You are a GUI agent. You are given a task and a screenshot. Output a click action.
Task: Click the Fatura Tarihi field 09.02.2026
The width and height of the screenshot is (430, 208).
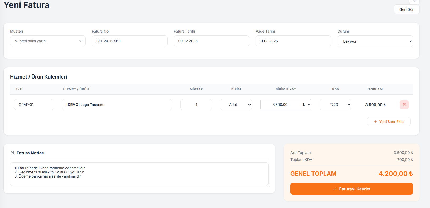(211, 41)
